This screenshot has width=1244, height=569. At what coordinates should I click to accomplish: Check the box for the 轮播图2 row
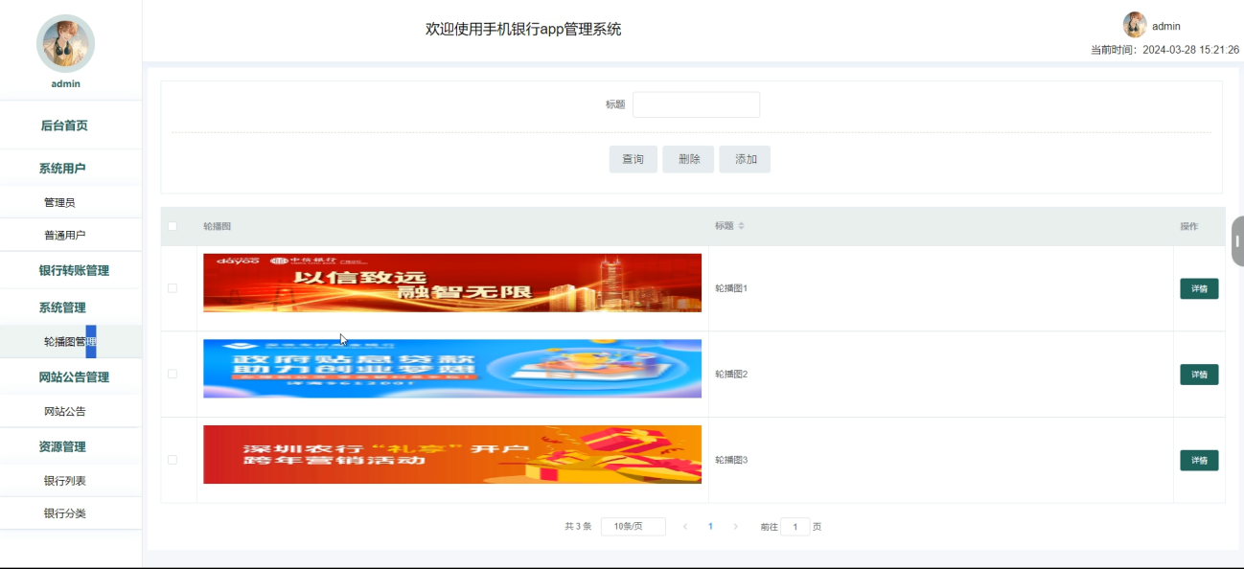[173, 374]
